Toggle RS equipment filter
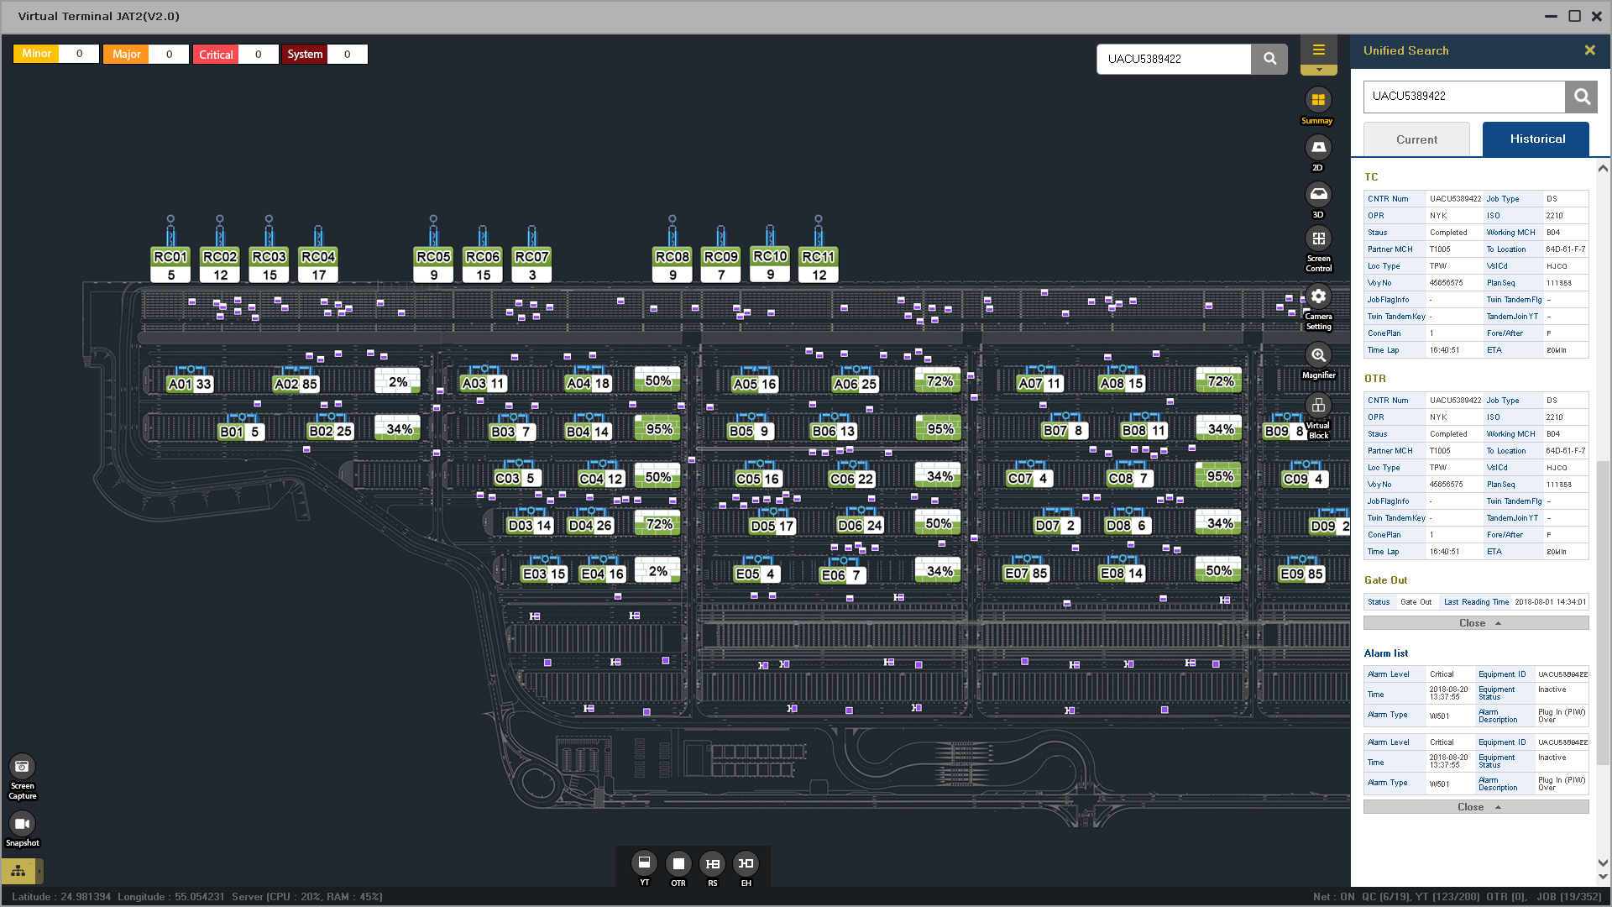 [712, 863]
